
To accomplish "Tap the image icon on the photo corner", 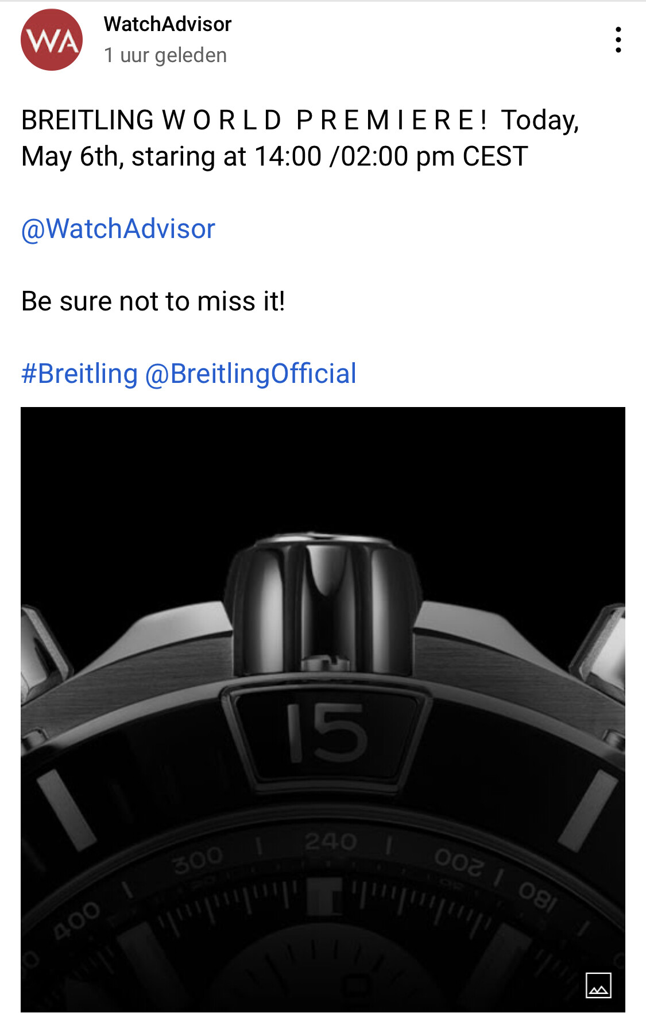I will click(598, 985).
